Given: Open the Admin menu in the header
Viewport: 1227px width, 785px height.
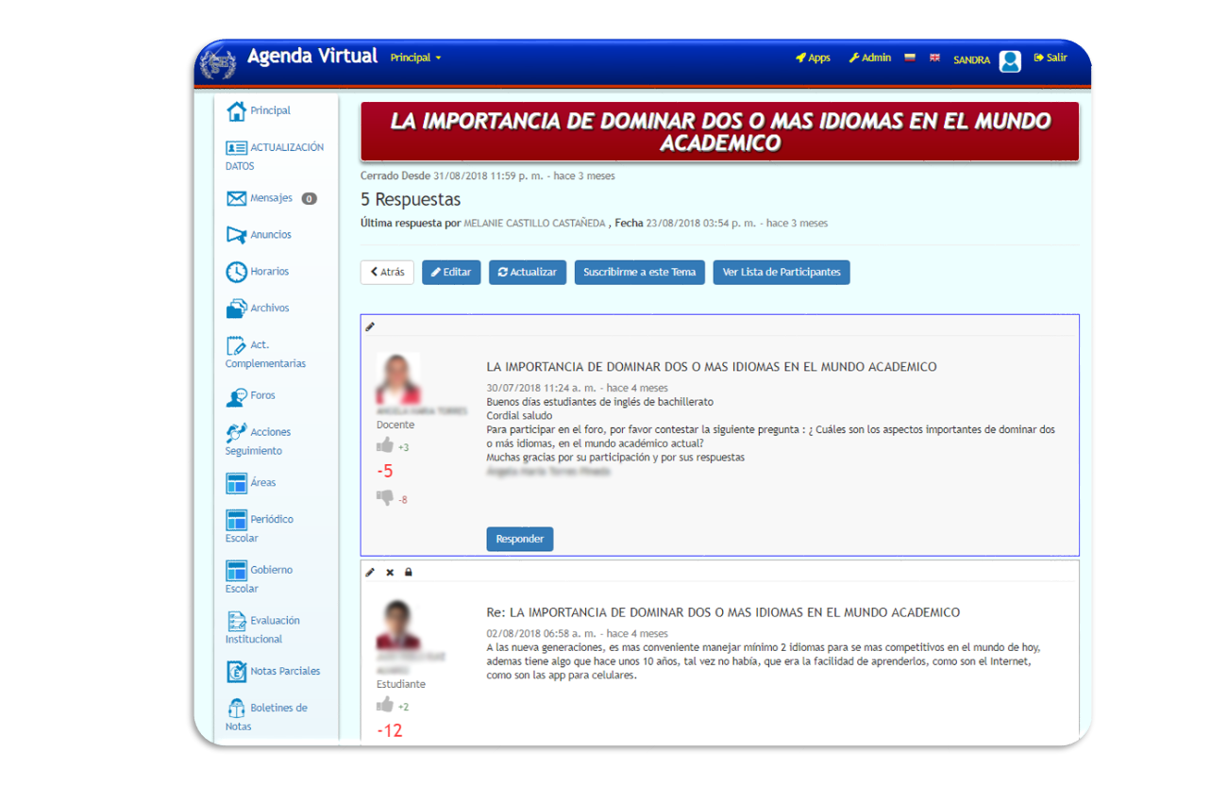Looking at the screenshot, I should pos(869,58).
